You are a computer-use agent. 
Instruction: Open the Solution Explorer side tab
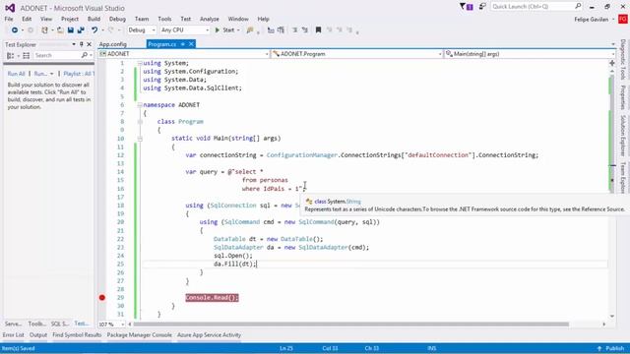click(x=623, y=136)
